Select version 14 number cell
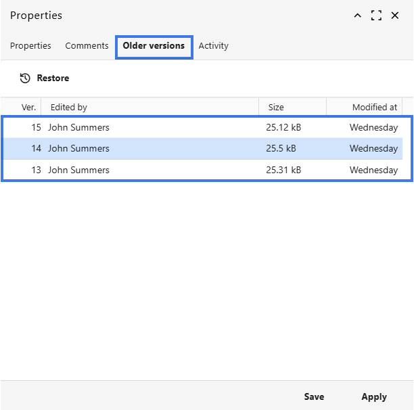This screenshot has width=414, height=410. pyautogui.click(x=36, y=148)
